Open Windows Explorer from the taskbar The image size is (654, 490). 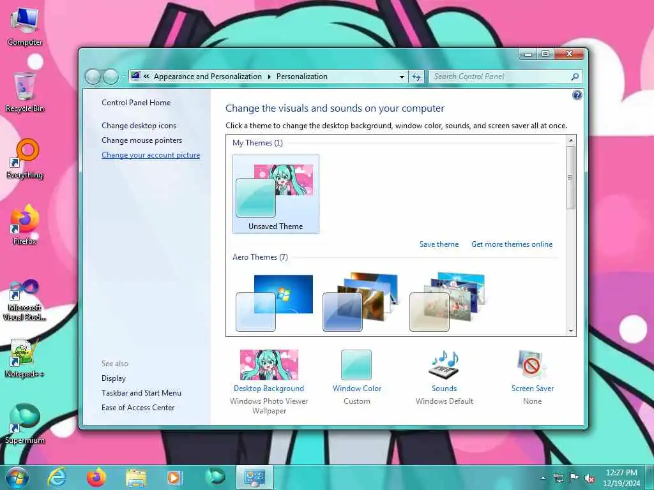(x=136, y=477)
